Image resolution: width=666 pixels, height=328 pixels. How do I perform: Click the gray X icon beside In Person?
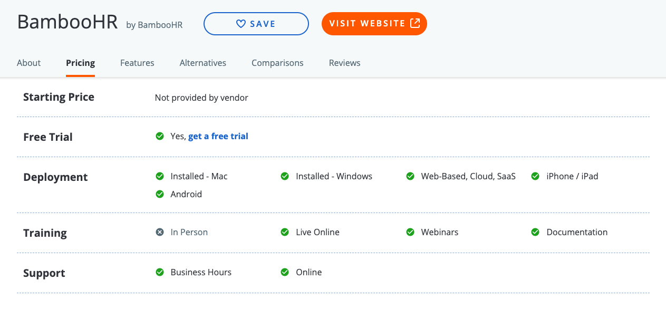pos(160,232)
